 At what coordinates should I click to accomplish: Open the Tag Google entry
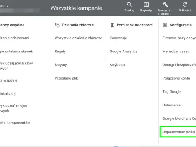point(172,92)
